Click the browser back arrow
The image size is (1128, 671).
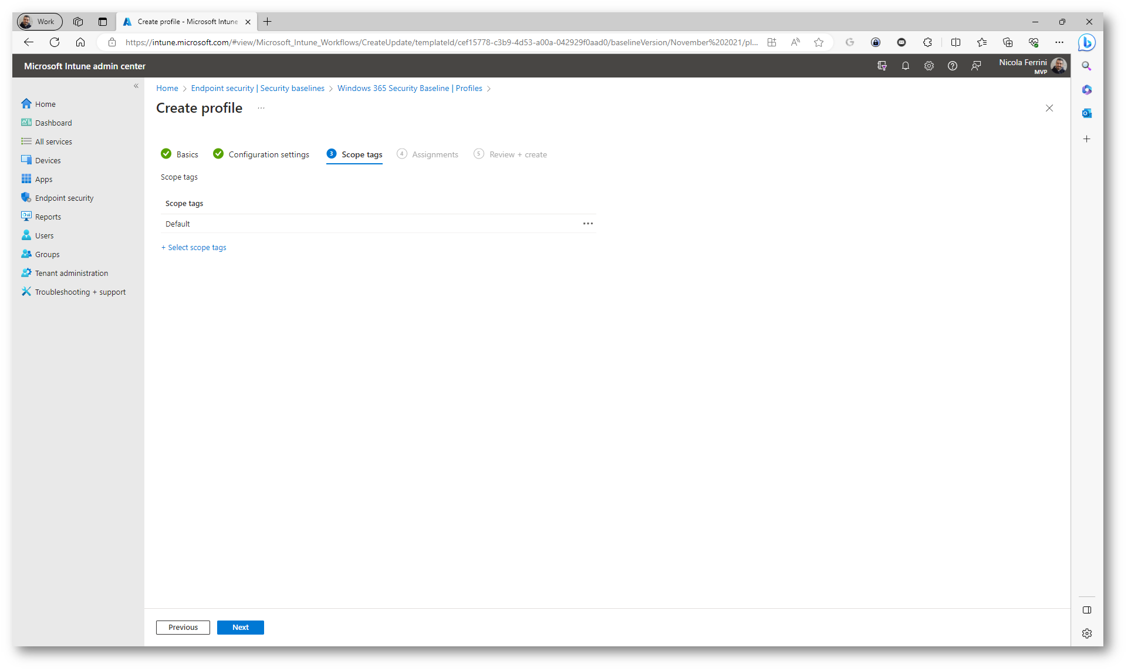(28, 42)
